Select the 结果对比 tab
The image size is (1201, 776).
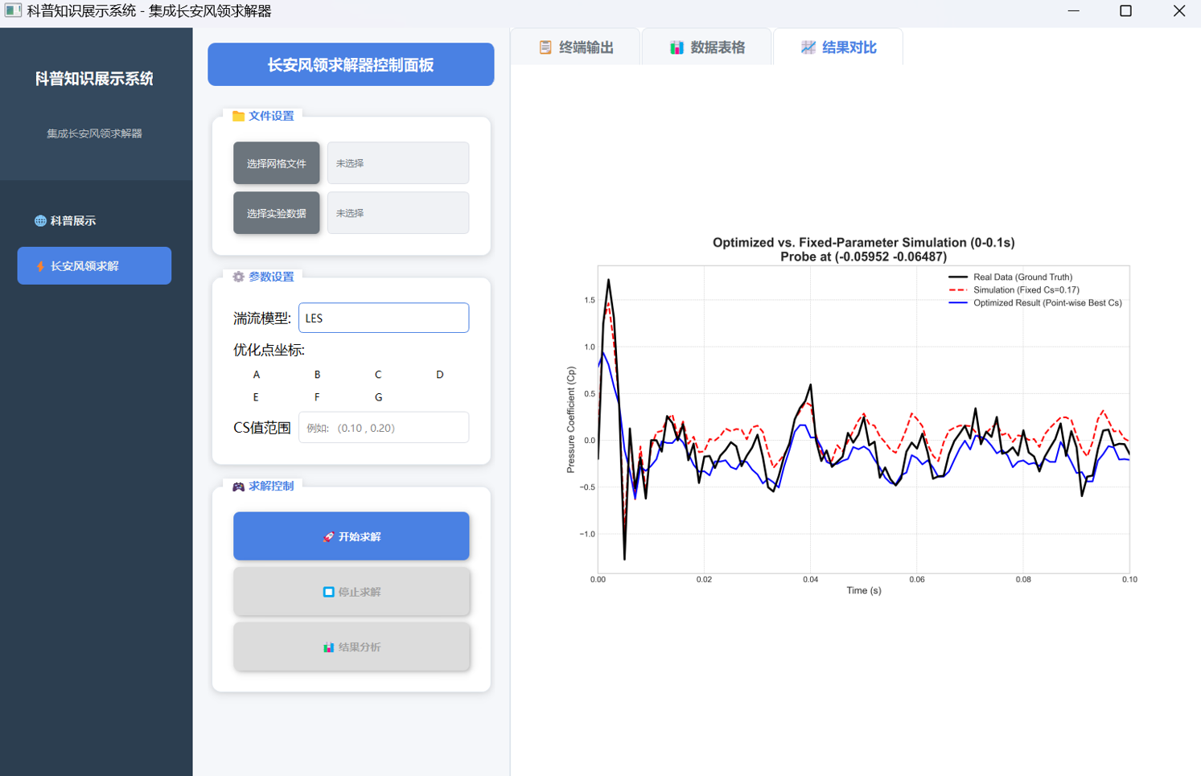838,47
